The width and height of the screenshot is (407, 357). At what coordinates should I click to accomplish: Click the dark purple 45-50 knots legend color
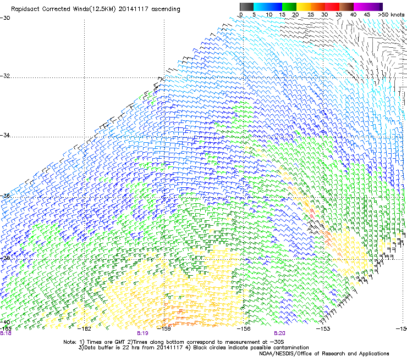tap(375, 7)
